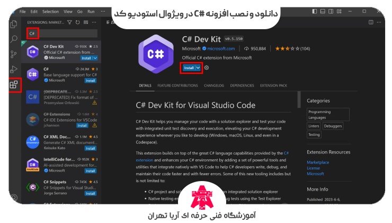The width and height of the screenshot is (392, 223).
Task: Switch to the Details tab
Action: click(145, 85)
